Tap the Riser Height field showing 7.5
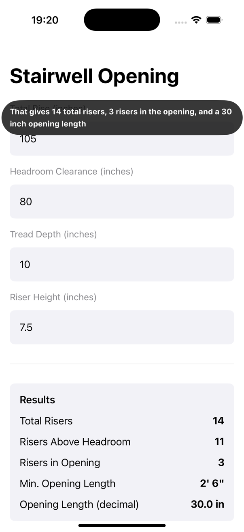Image resolution: width=244 pixels, height=532 pixels. (121, 327)
